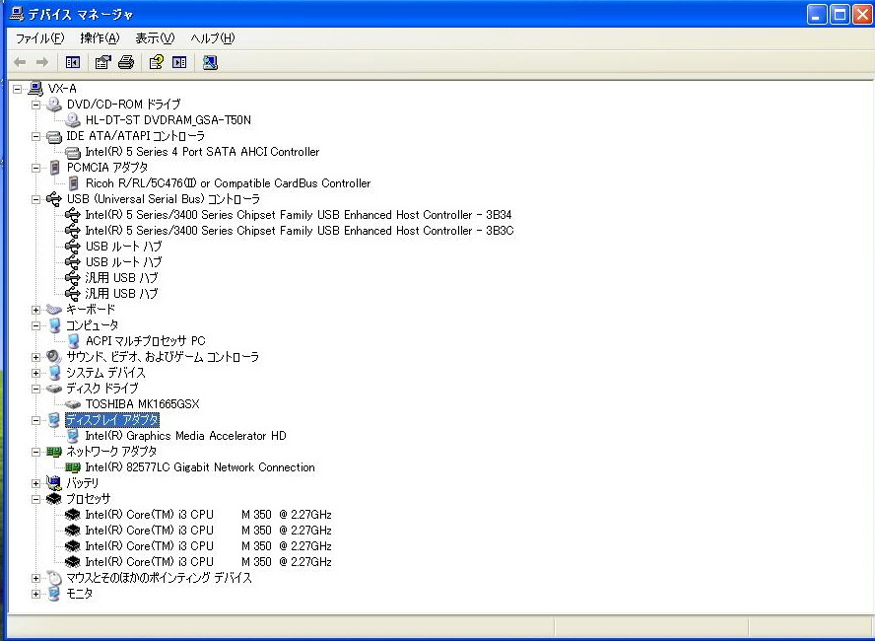This screenshot has height=641, width=875.
Task: Collapse the VX-A root node
Action: point(18,89)
